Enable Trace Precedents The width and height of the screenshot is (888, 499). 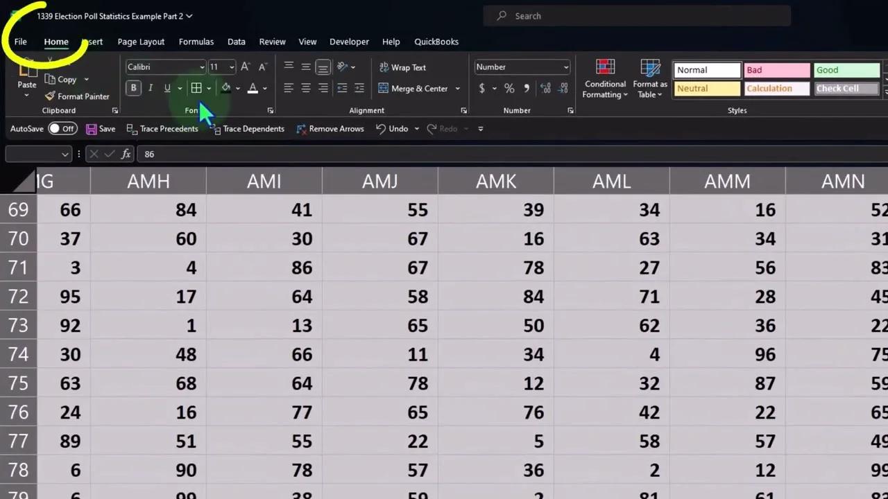(162, 128)
